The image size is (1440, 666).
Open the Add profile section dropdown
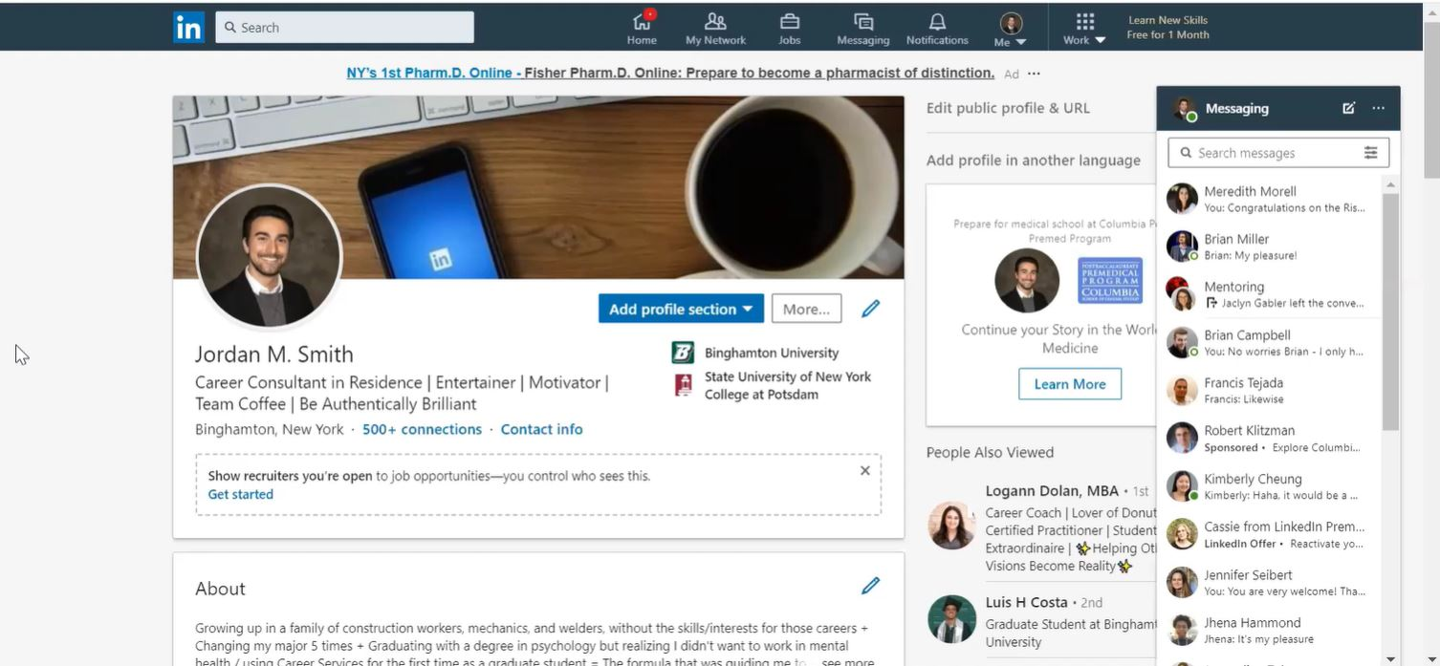681,309
